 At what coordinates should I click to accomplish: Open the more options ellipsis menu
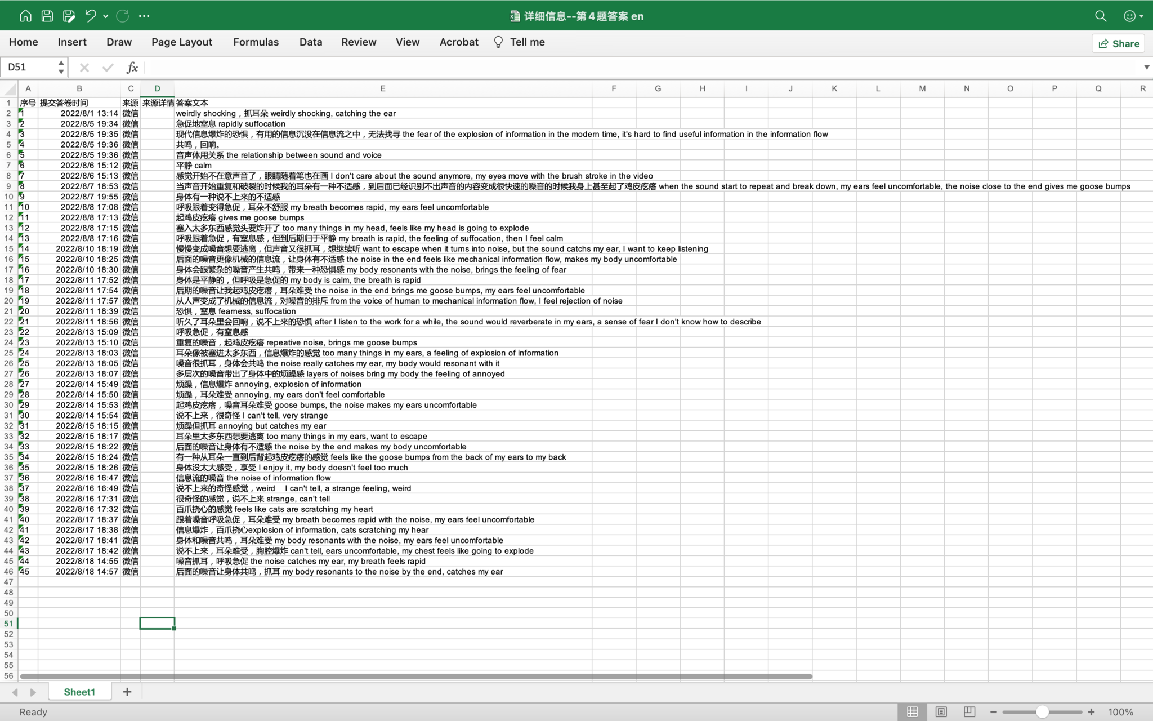click(x=144, y=16)
